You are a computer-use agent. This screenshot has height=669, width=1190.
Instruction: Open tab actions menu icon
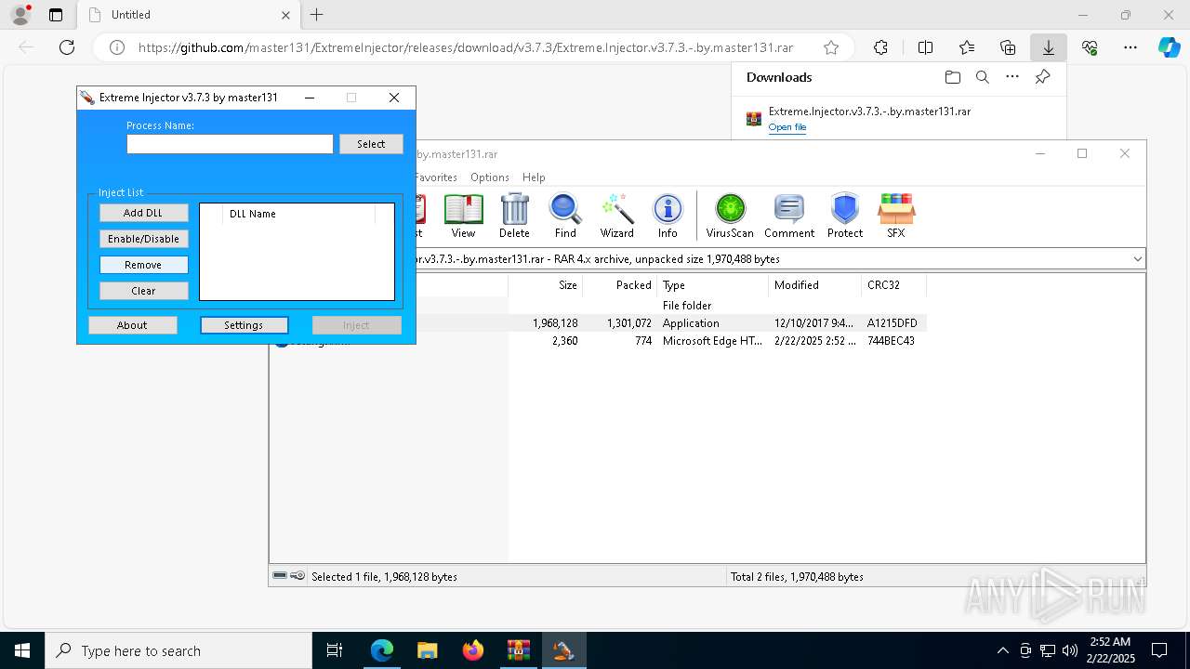point(56,15)
